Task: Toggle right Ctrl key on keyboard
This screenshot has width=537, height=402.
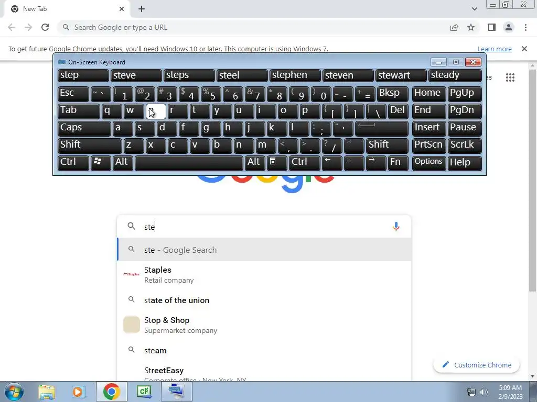Action: click(305, 163)
